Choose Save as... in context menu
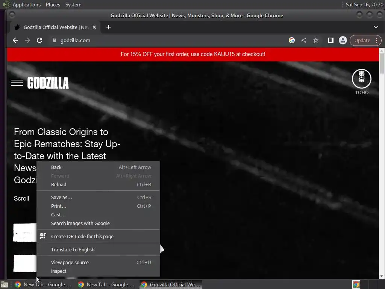The height and width of the screenshot is (289, 385). [x=98, y=197]
